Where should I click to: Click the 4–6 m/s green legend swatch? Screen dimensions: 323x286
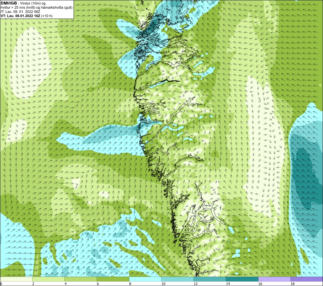81,279
